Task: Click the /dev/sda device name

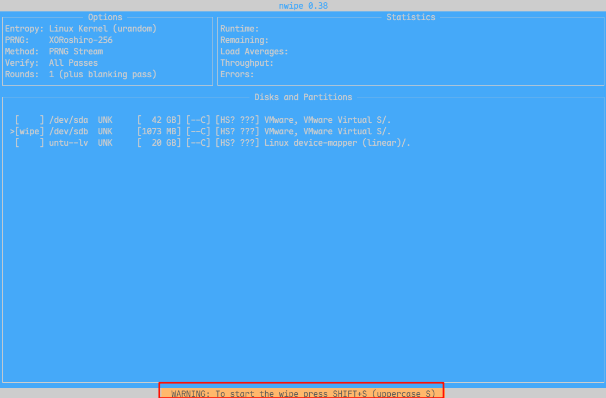Action: coord(69,120)
